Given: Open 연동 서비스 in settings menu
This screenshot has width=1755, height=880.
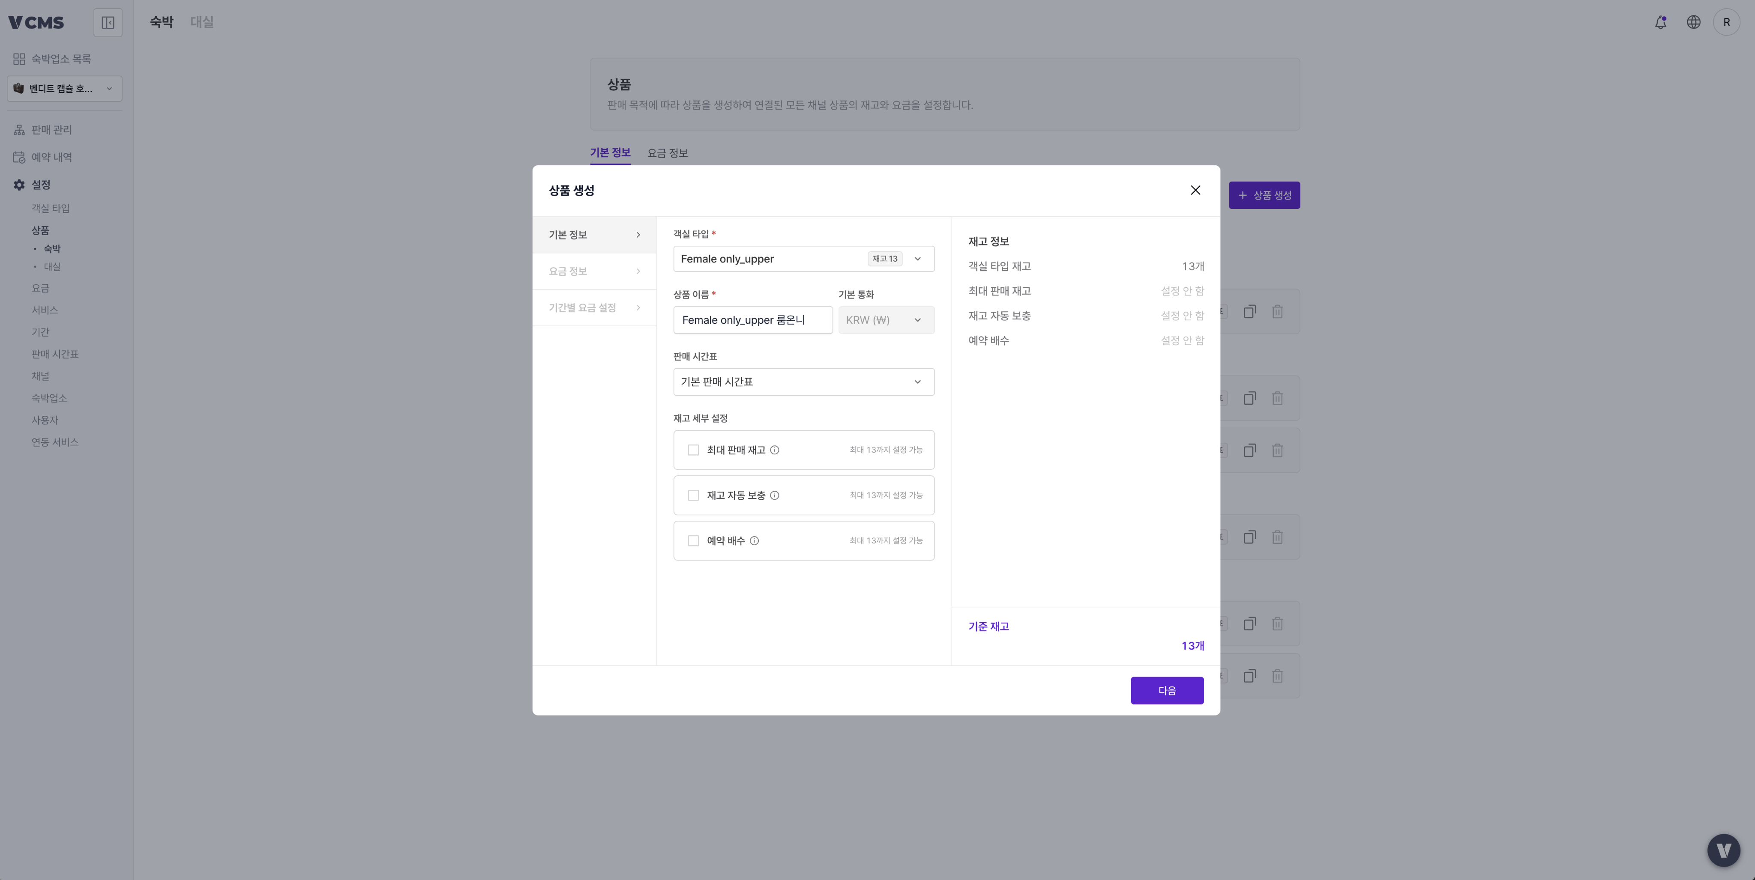Looking at the screenshot, I should coord(55,442).
